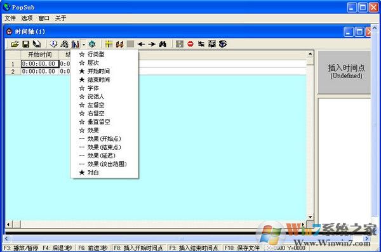Click the row number 1 header
381x252 pixels.
pyautogui.click(x=13, y=64)
